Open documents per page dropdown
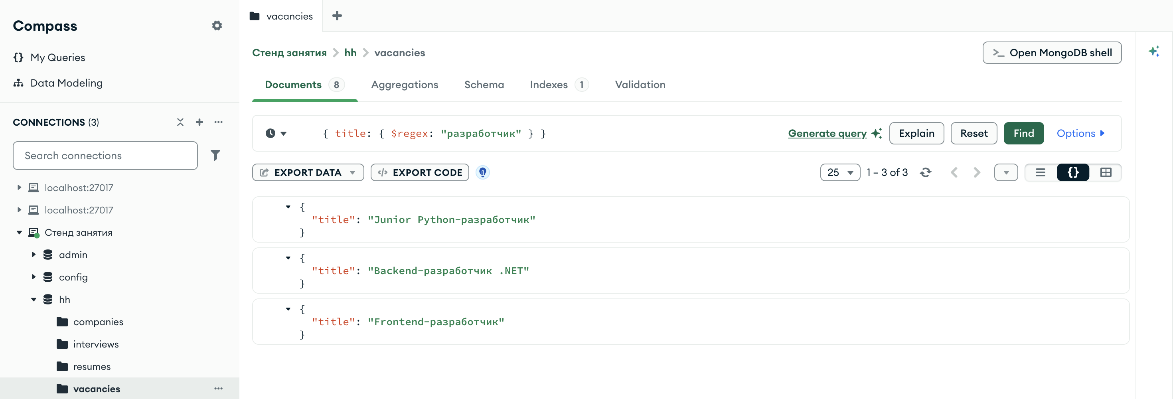Image resolution: width=1173 pixels, height=399 pixels. [840, 173]
